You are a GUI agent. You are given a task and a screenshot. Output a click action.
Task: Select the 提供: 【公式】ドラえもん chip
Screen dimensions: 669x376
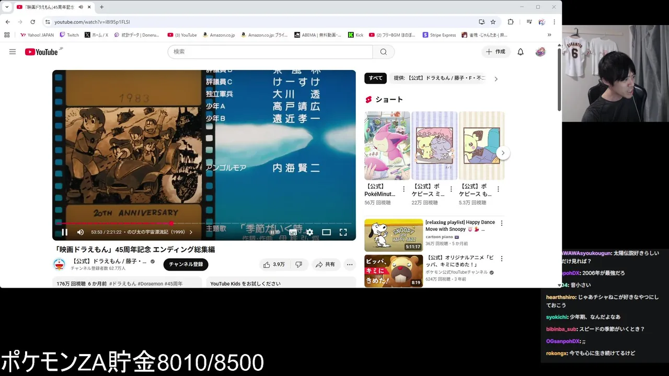(x=439, y=78)
